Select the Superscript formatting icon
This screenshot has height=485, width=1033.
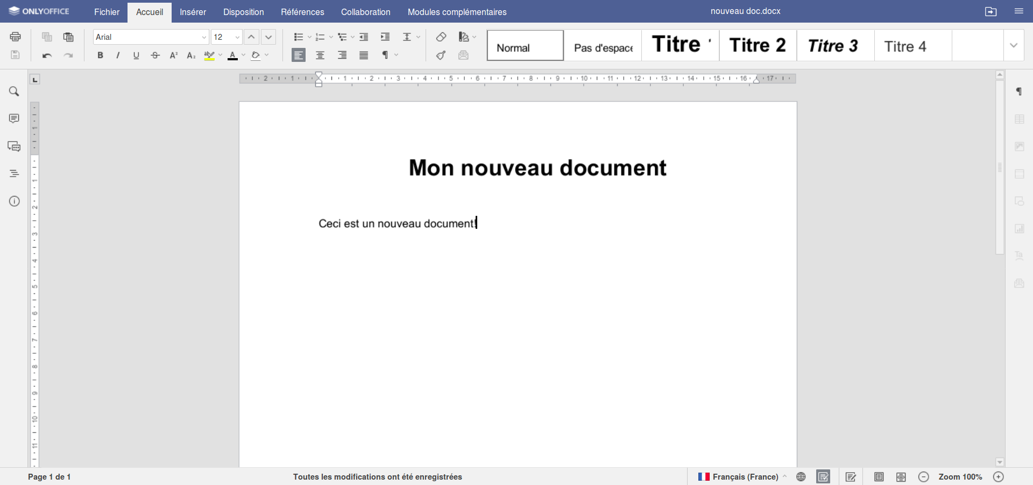pos(173,55)
